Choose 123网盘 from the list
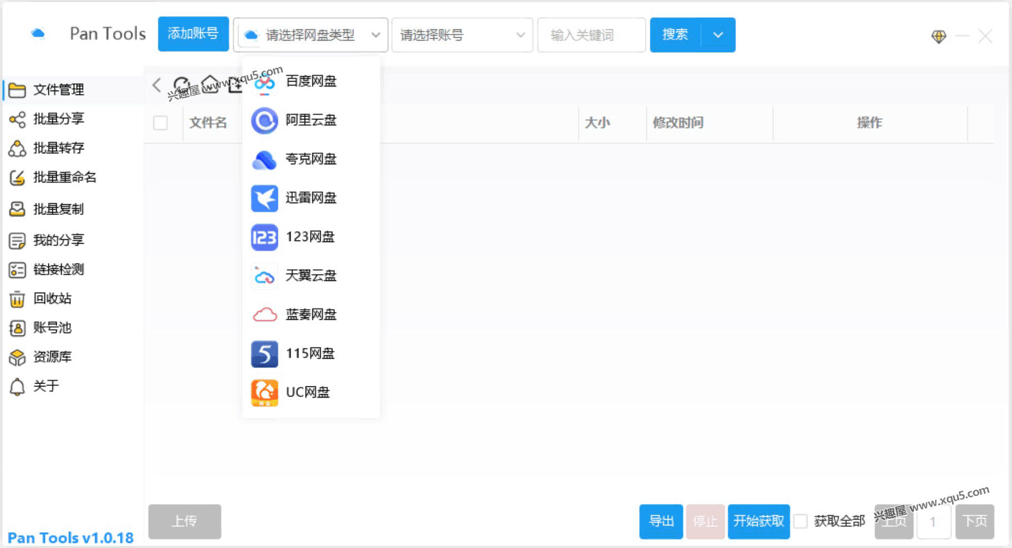 coord(311,237)
